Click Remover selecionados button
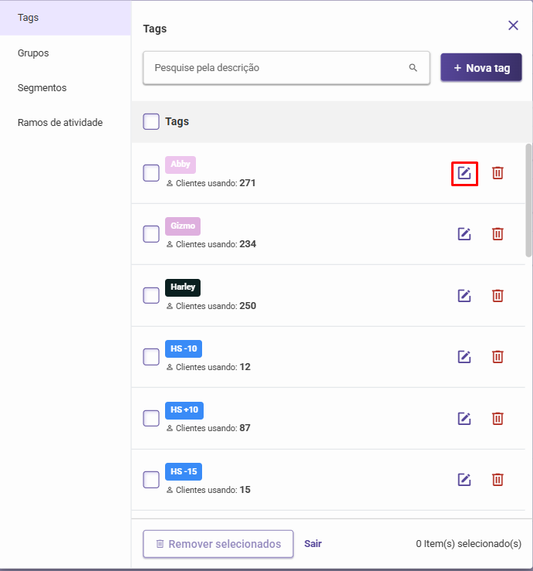This screenshot has width=533, height=571. (218, 544)
